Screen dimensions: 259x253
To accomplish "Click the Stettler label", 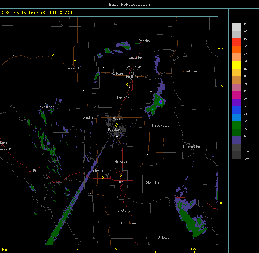I will click(190, 71).
